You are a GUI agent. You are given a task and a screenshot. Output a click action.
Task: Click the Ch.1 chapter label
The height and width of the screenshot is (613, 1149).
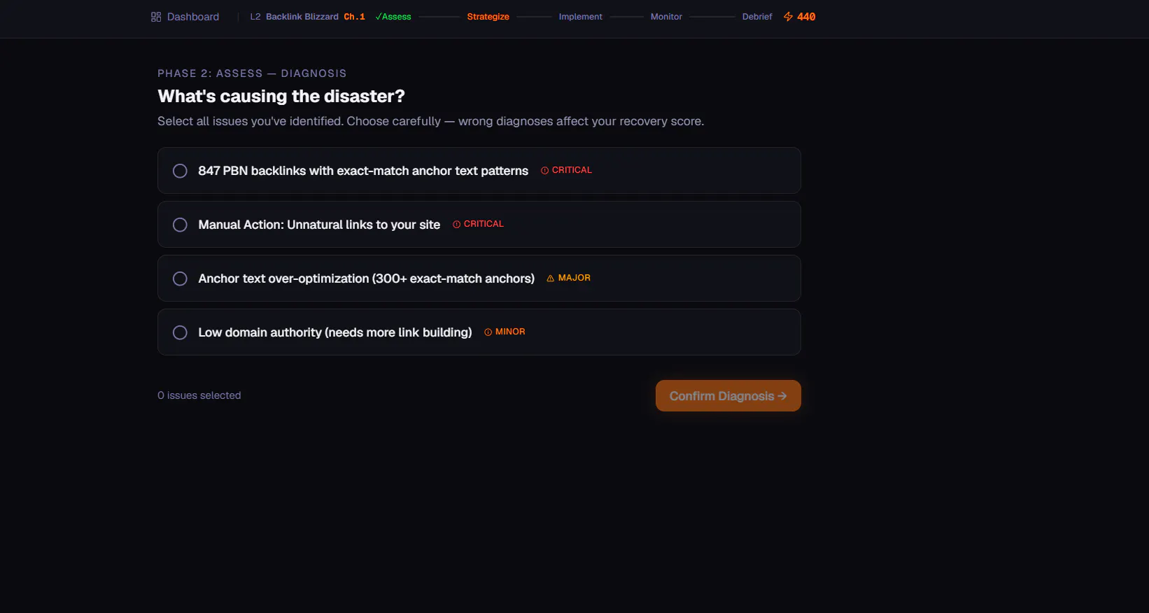[x=354, y=17]
